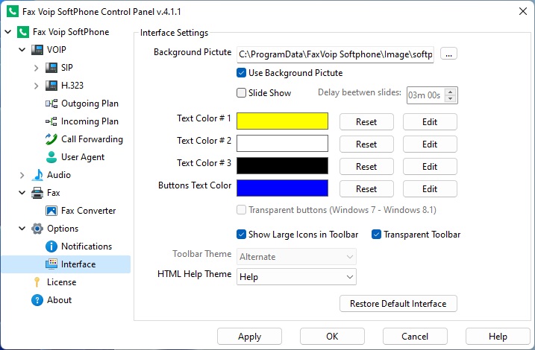
Task: Toggle Show Large Icons in Toolbar
Action: pos(241,235)
